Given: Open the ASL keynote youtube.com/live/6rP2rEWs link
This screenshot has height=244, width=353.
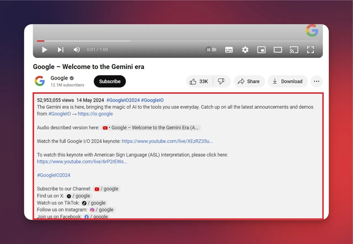Looking at the screenshot, I should (x=82, y=162).
